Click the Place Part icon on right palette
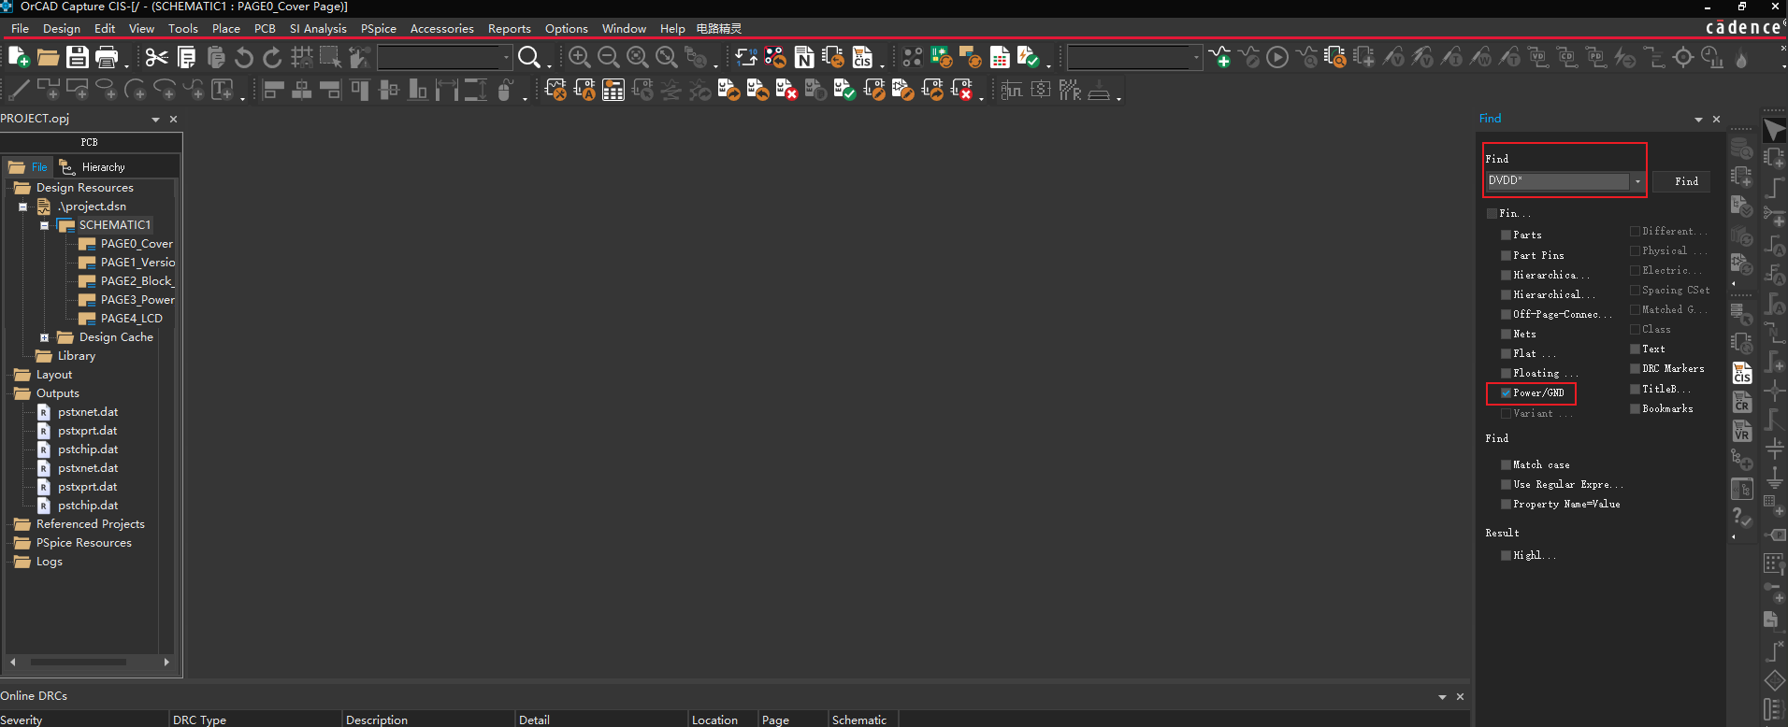 click(x=1774, y=159)
